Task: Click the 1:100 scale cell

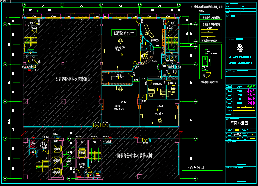Action: tap(237, 139)
